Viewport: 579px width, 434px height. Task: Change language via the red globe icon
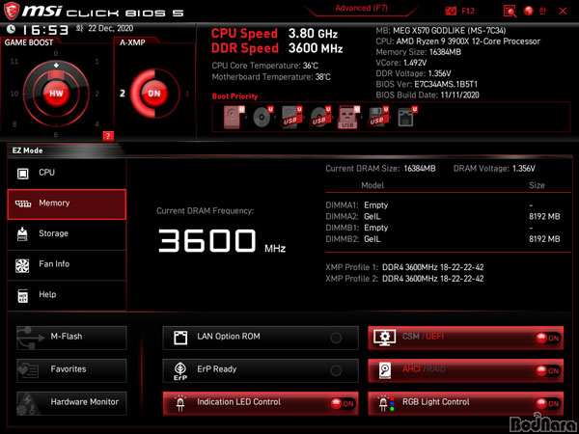pyautogui.click(x=529, y=11)
